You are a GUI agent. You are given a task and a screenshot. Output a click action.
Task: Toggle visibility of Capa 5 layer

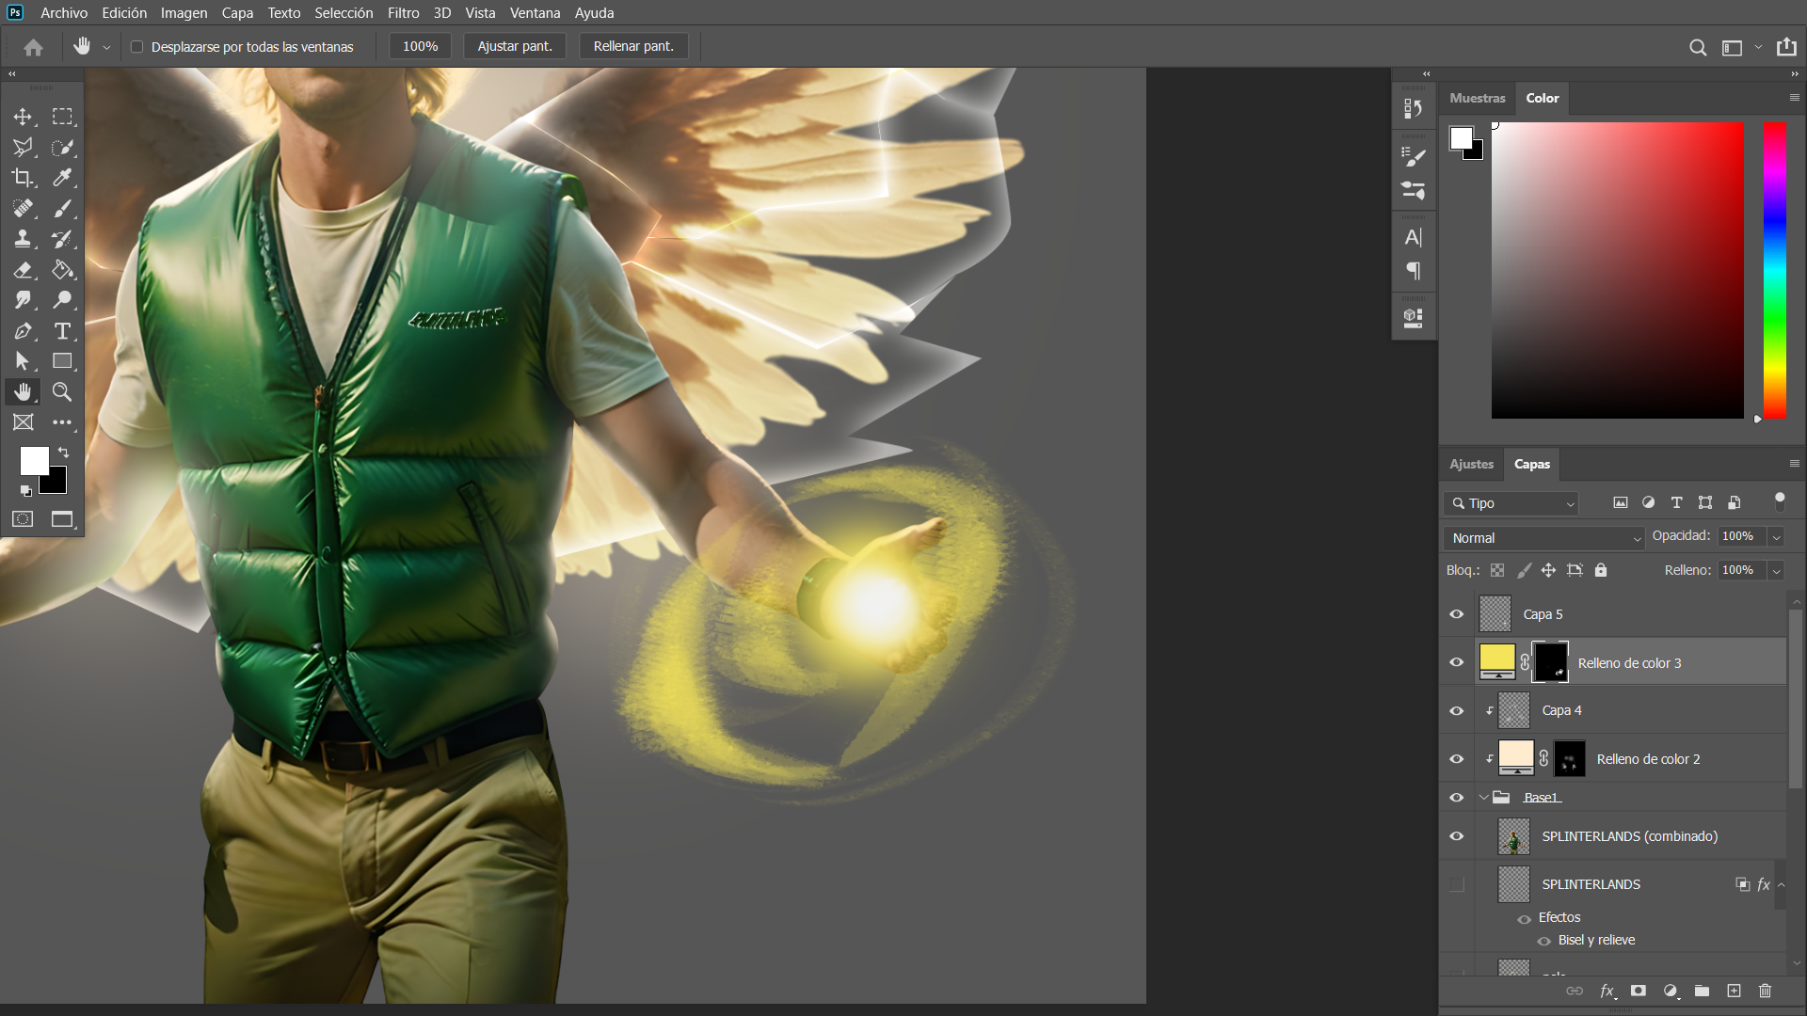[1457, 614]
